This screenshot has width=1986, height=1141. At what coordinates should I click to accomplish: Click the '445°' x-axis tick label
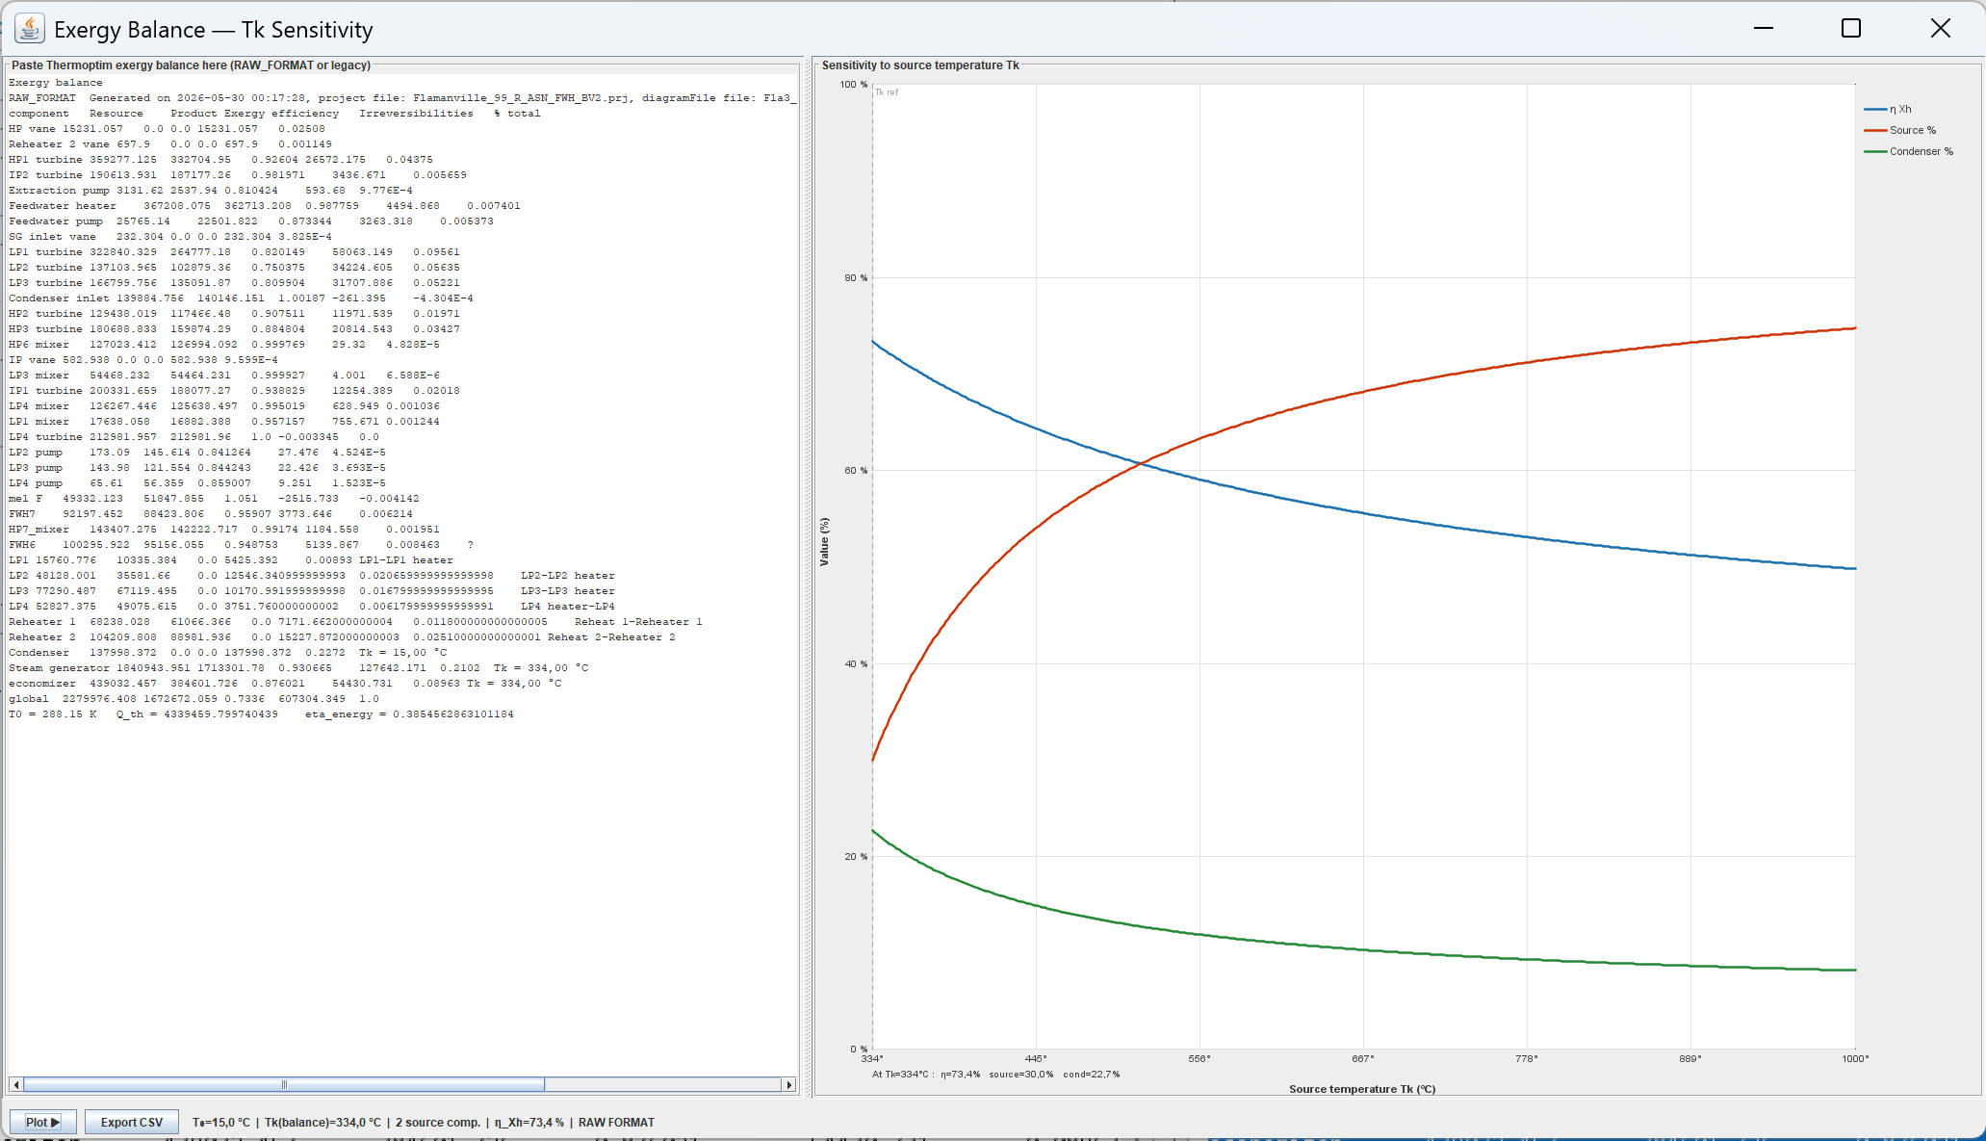coord(1036,1059)
